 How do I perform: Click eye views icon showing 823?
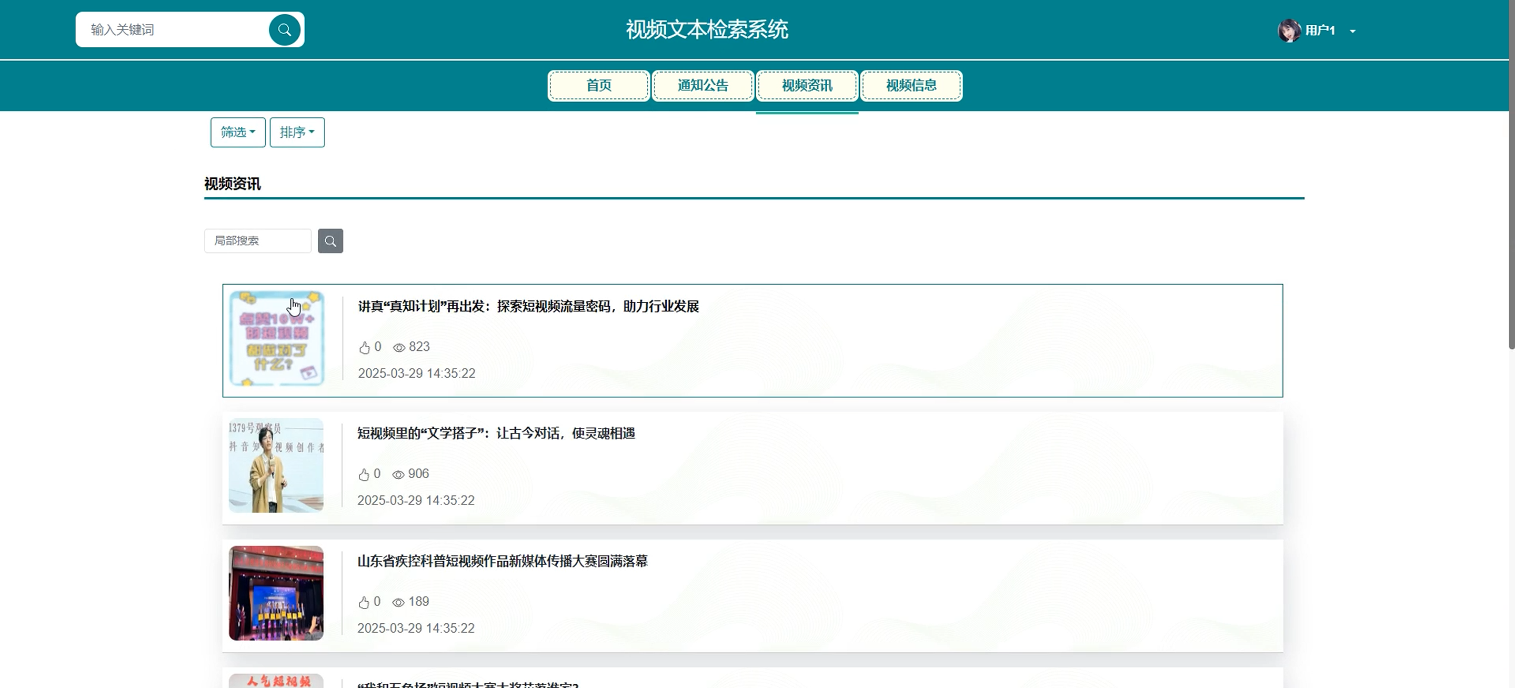pos(399,348)
